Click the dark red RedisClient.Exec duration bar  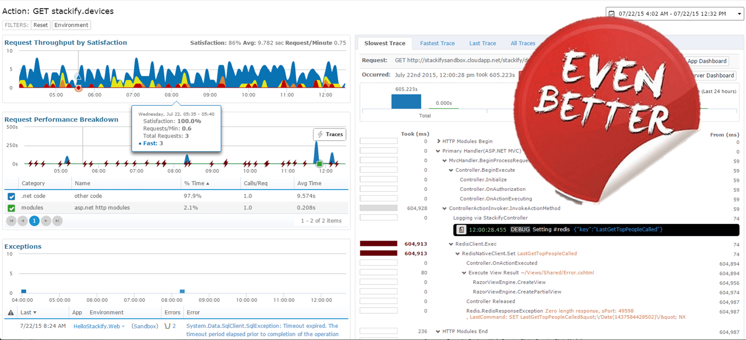click(x=379, y=244)
